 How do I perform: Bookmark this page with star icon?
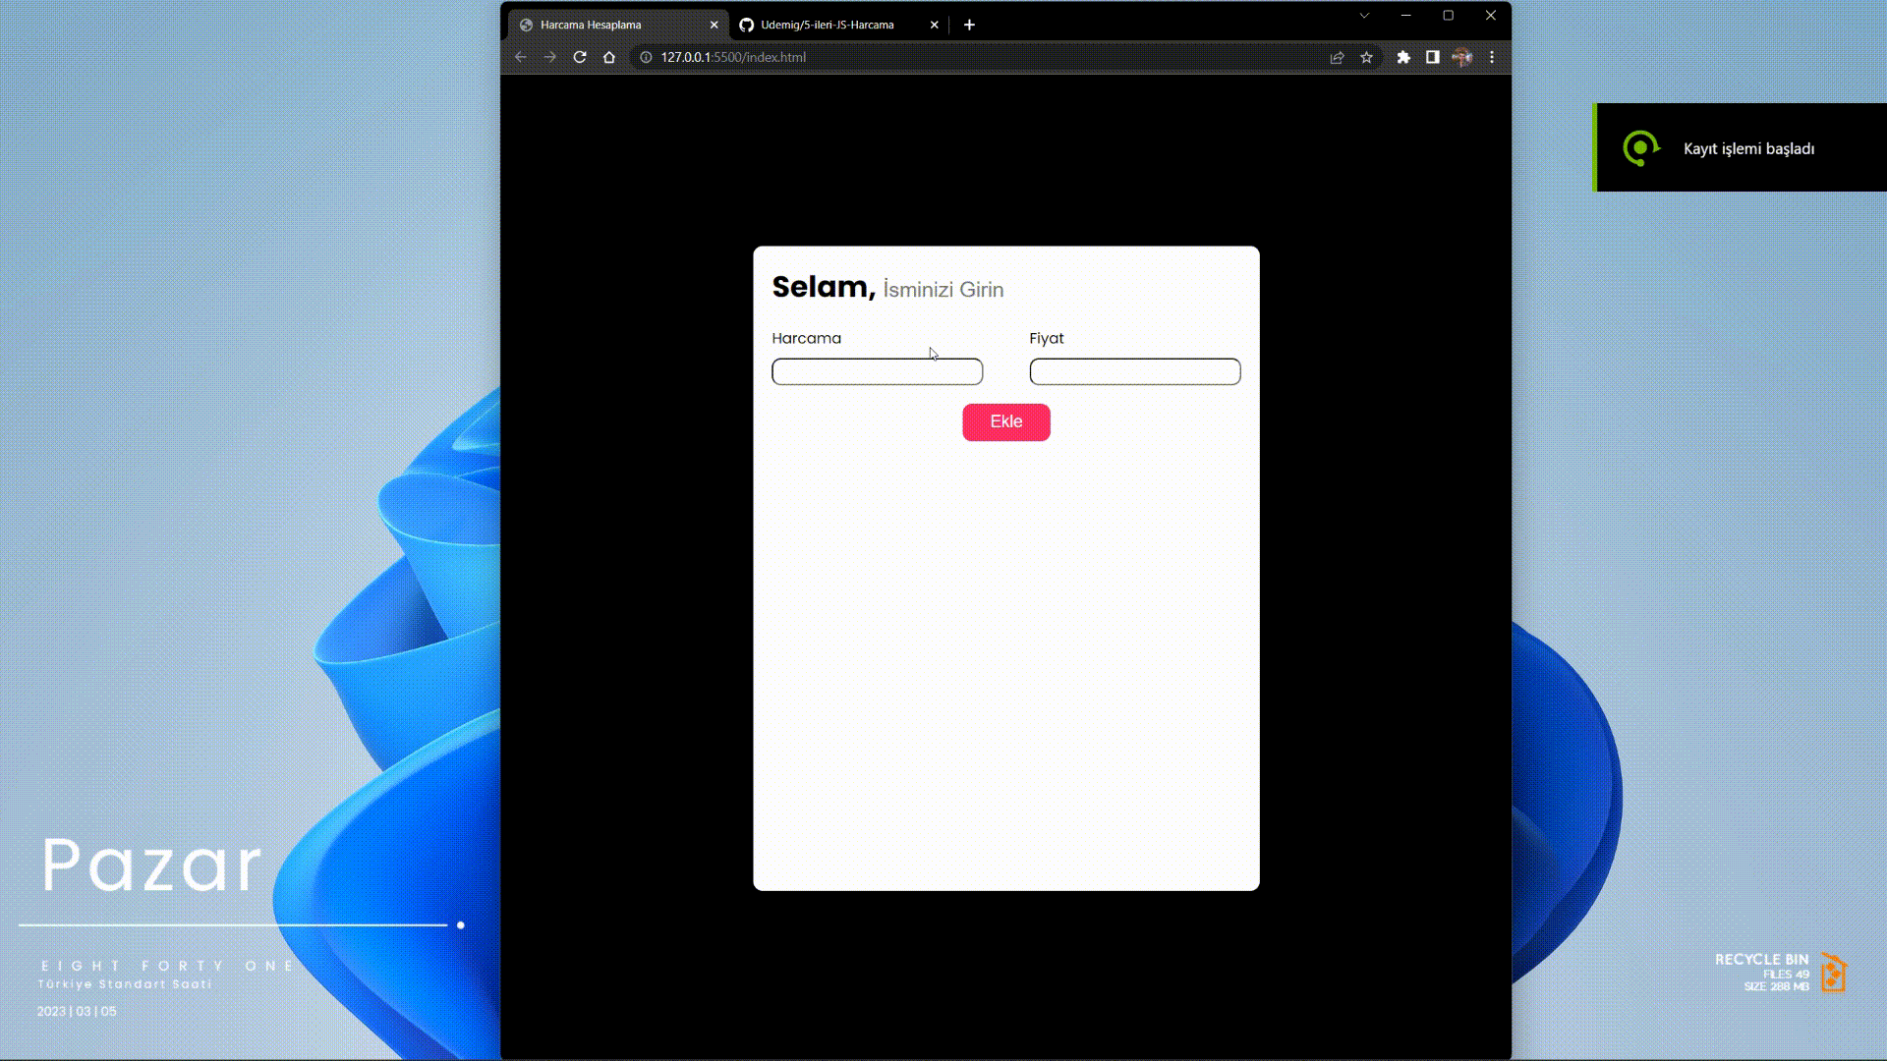(1366, 57)
